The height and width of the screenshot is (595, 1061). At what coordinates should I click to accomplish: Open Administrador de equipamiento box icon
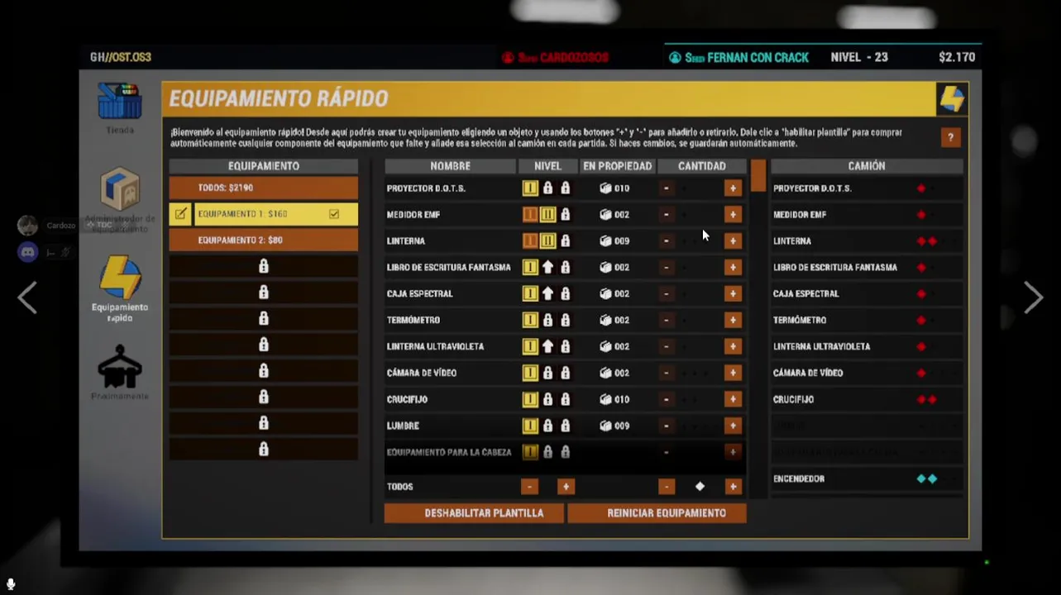click(120, 189)
